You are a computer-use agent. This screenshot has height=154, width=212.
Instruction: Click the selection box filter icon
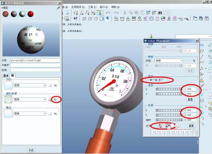[166, 13]
